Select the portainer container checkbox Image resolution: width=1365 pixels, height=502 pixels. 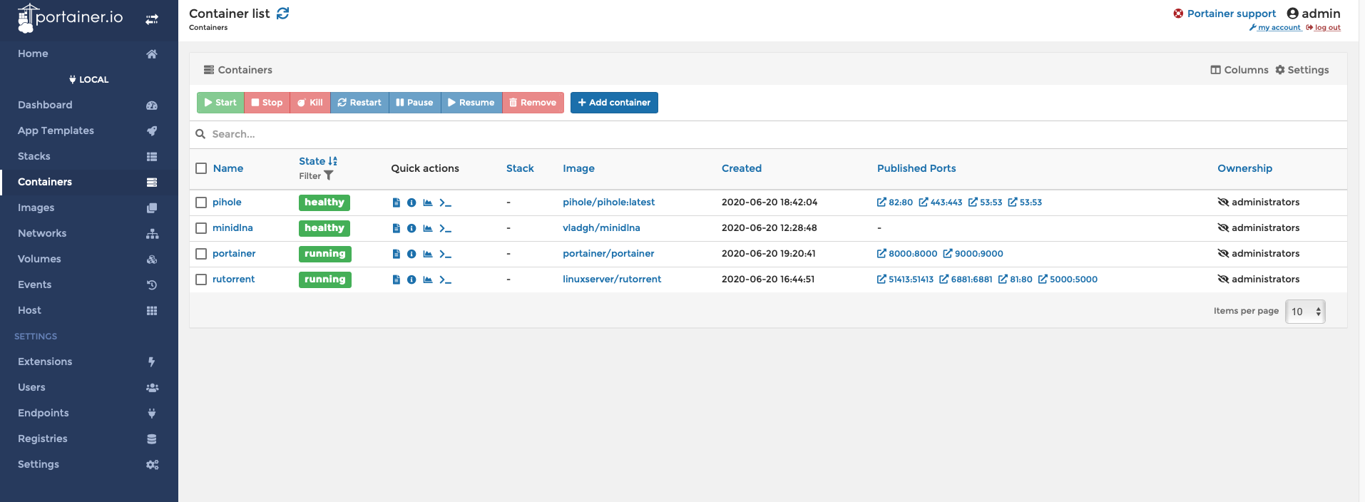[x=201, y=254]
